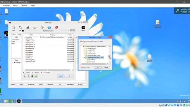Viewport: 190px width, 107px height.
Task: Select the Vista eight XL table row
Action: coord(49,60)
